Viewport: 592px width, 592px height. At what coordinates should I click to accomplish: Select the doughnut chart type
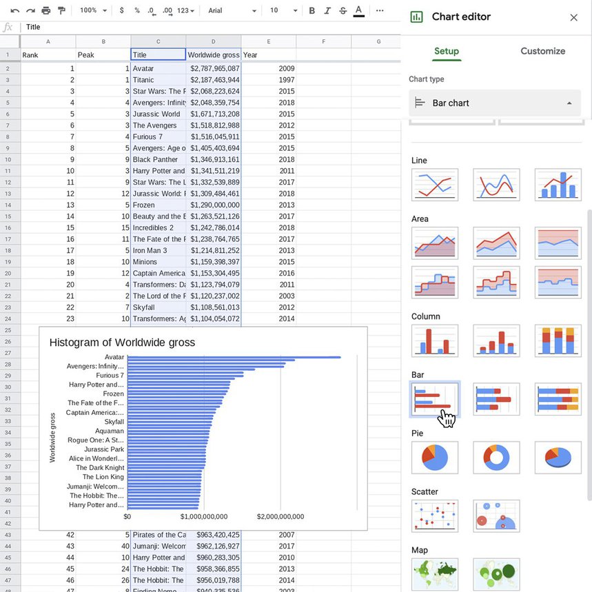(x=496, y=458)
